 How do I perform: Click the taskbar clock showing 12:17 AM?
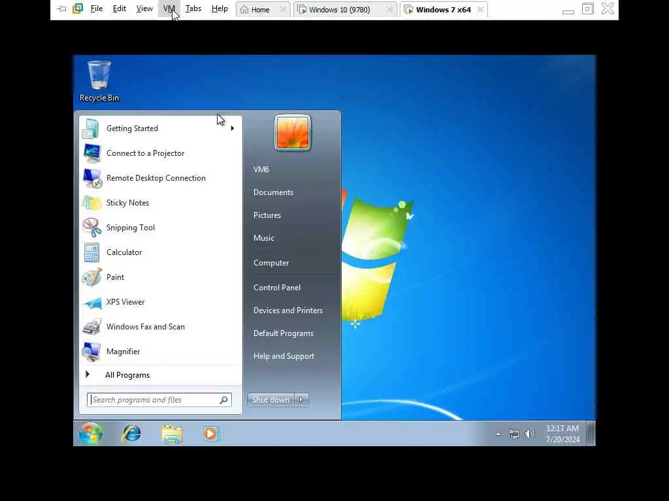563,434
